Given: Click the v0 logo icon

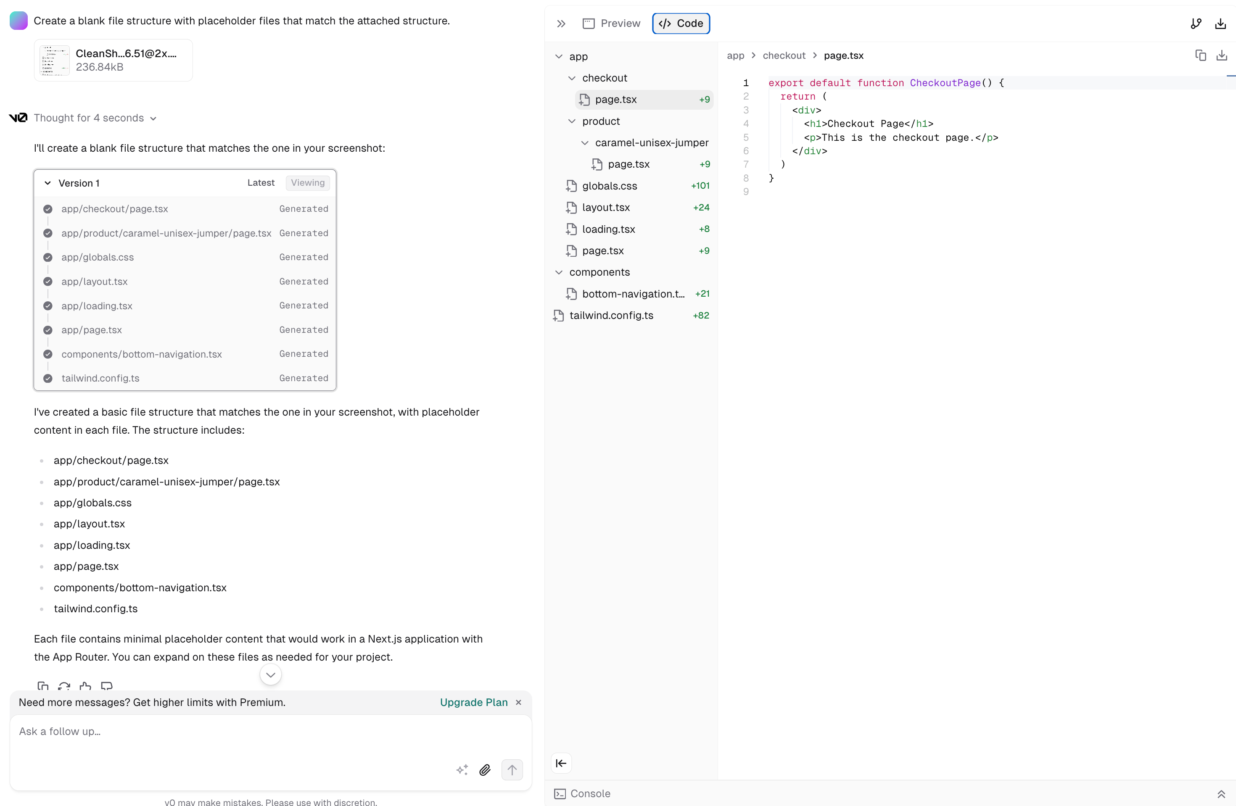Looking at the screenshot, I should [x=18, y=118].
